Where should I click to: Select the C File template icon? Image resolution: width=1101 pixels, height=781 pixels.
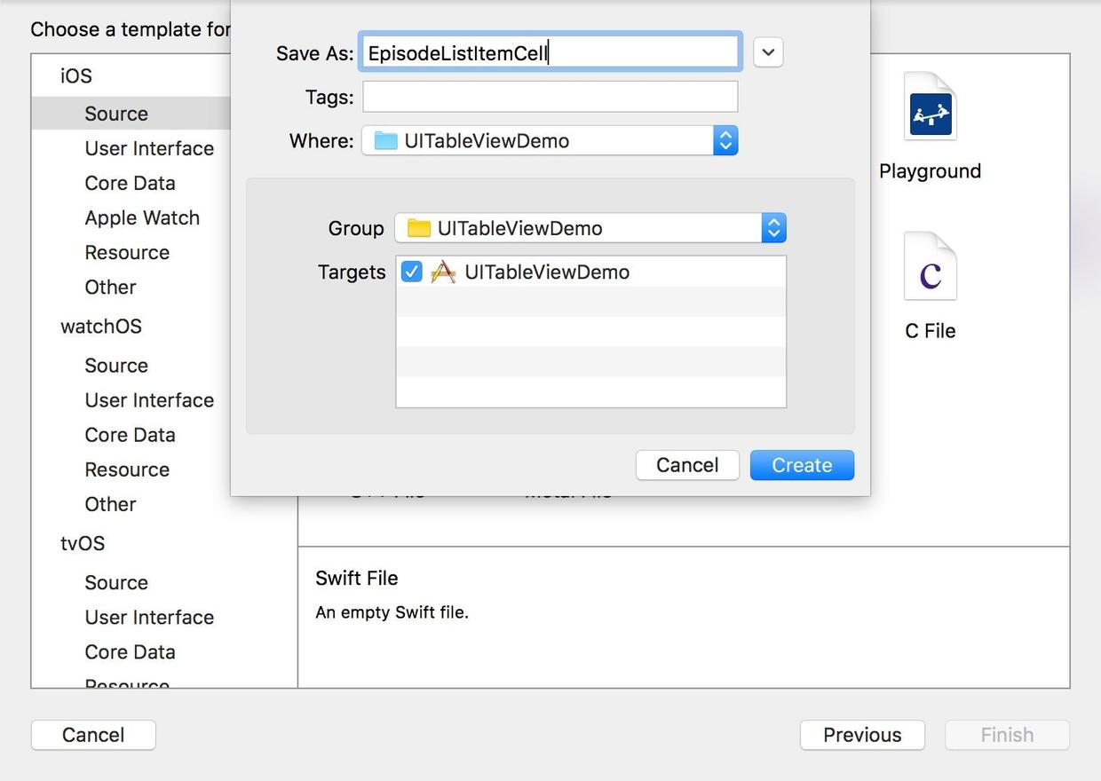point(930,268)
